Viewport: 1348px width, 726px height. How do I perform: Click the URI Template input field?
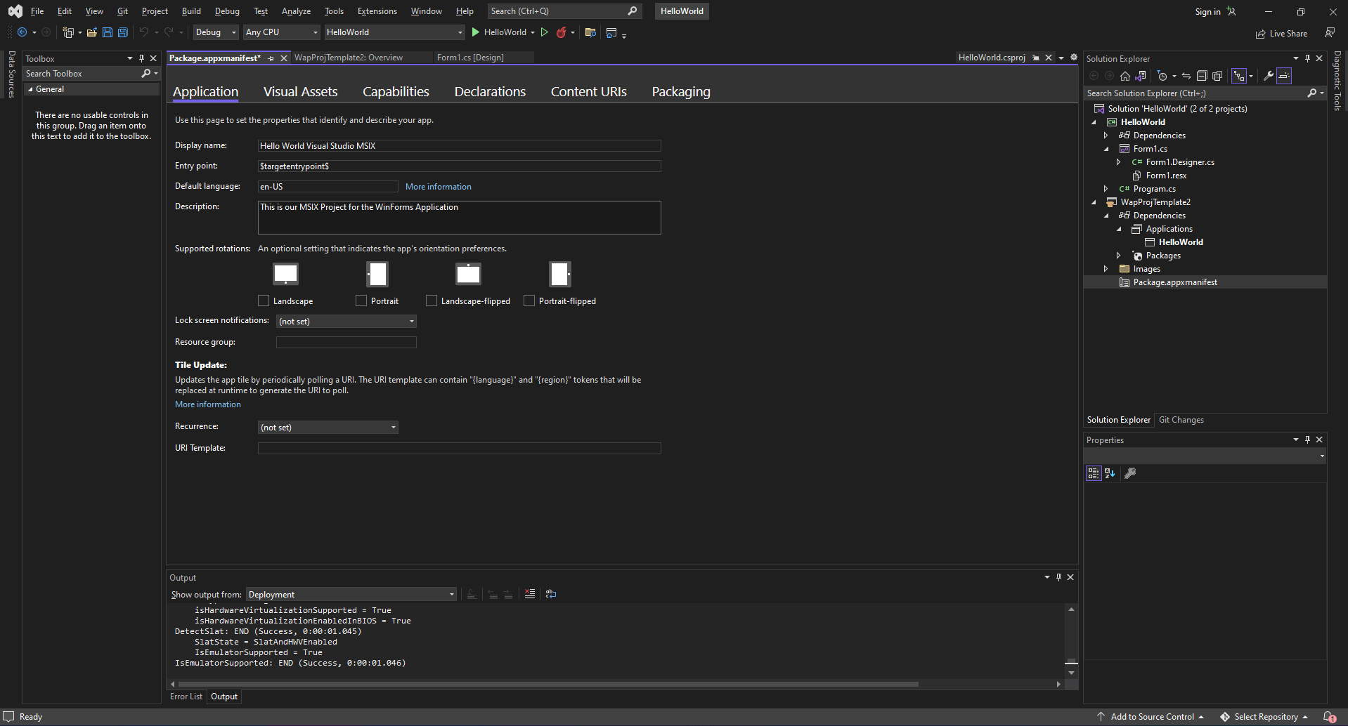(460, 449)
